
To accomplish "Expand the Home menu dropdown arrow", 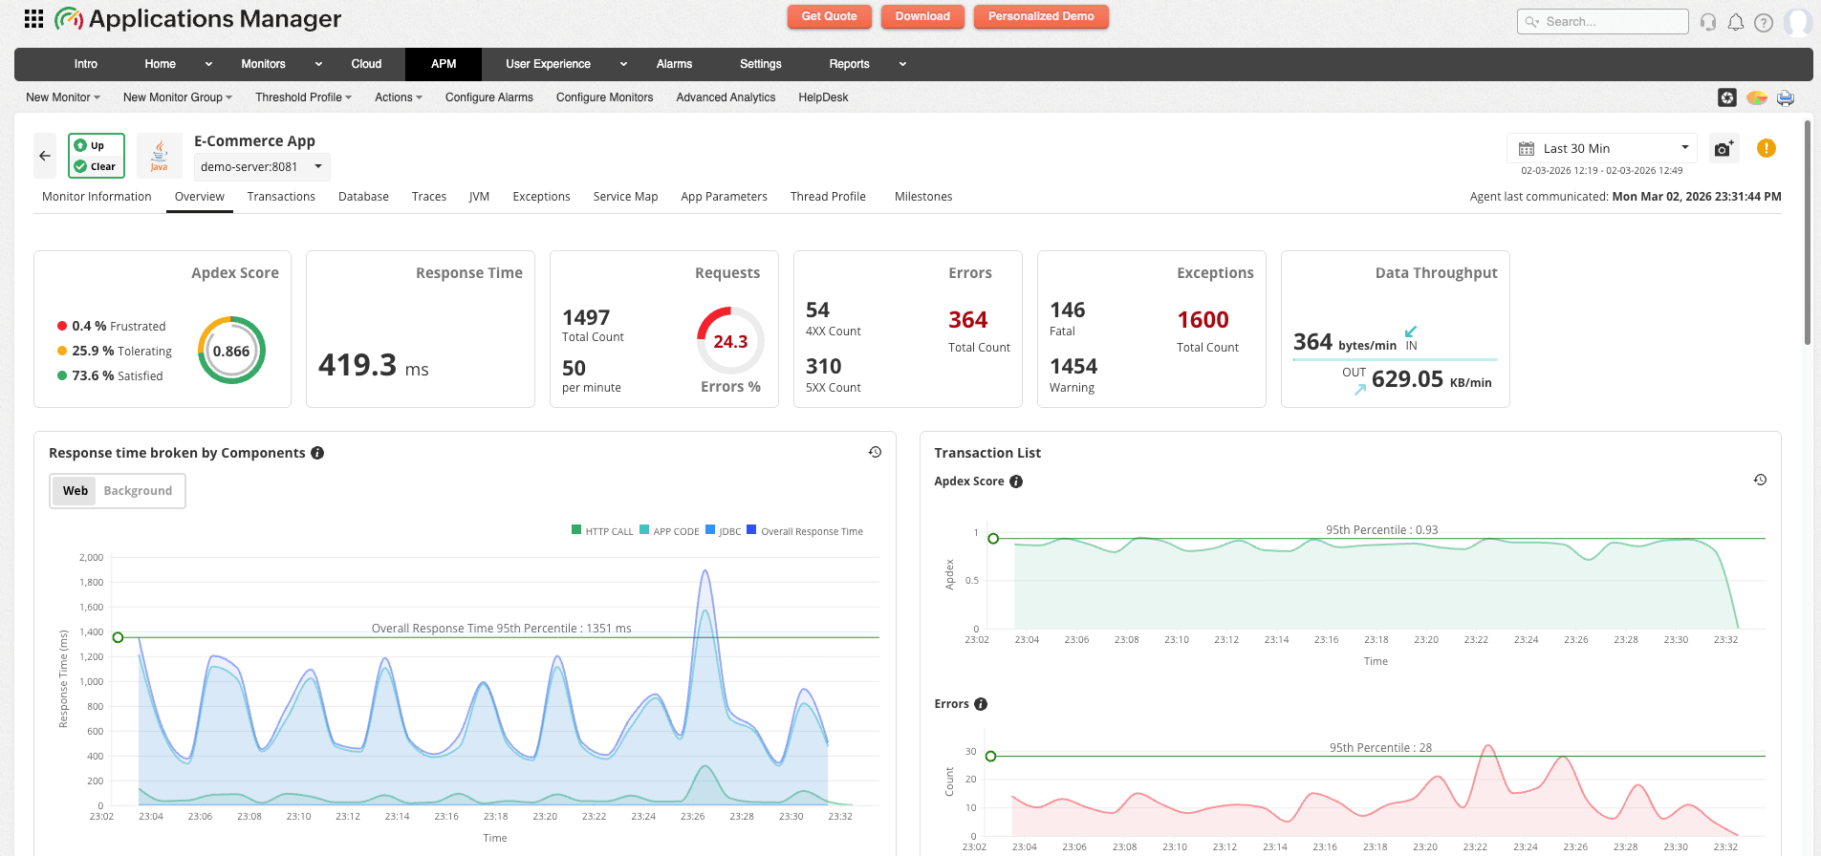I will (x=208, y=64).
